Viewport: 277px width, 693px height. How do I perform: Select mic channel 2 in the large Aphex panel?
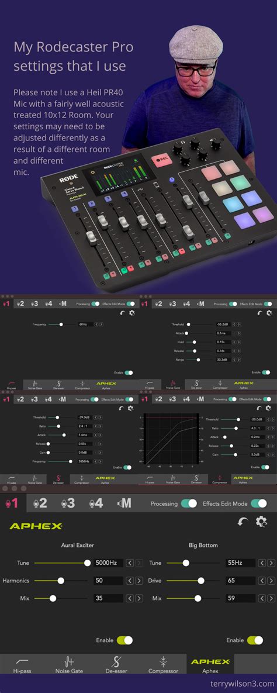coord(40,503)
